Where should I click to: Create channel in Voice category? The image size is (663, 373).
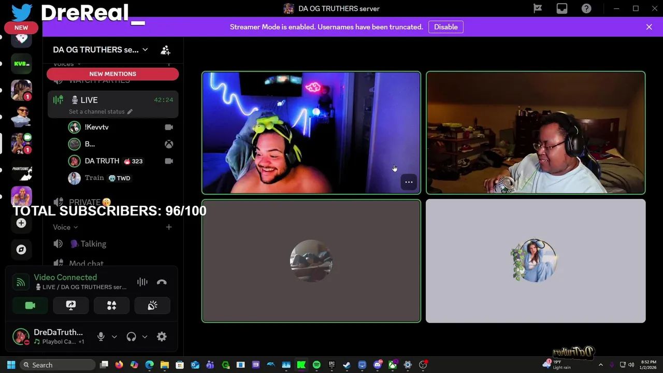tap(169, 227)
